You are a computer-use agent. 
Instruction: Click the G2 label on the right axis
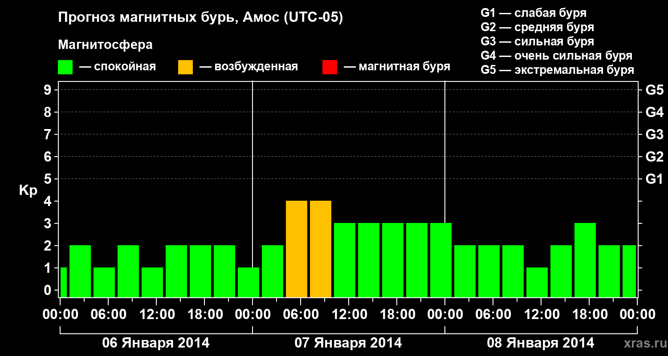(654, 157)
